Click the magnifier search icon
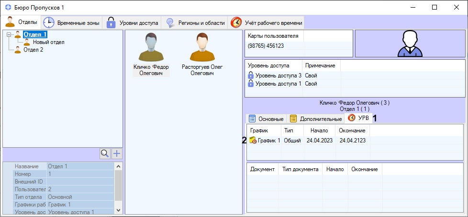468x217 pixels. (105, 153)
